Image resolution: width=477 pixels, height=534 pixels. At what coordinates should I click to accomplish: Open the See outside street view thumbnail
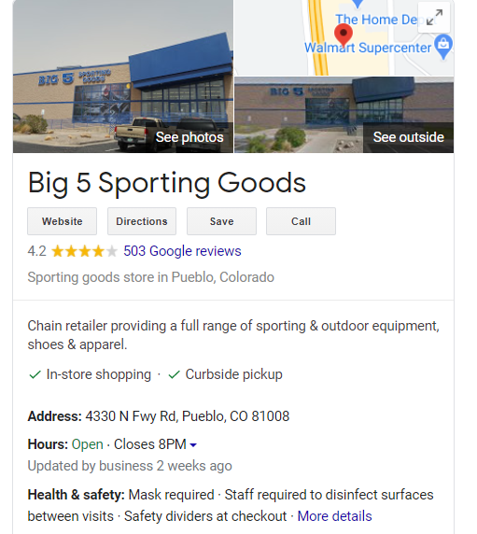click(x=344, y=115)
